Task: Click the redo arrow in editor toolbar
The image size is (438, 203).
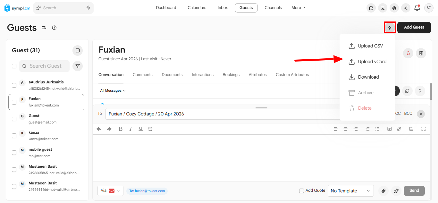Action: (x=109, y=129)
